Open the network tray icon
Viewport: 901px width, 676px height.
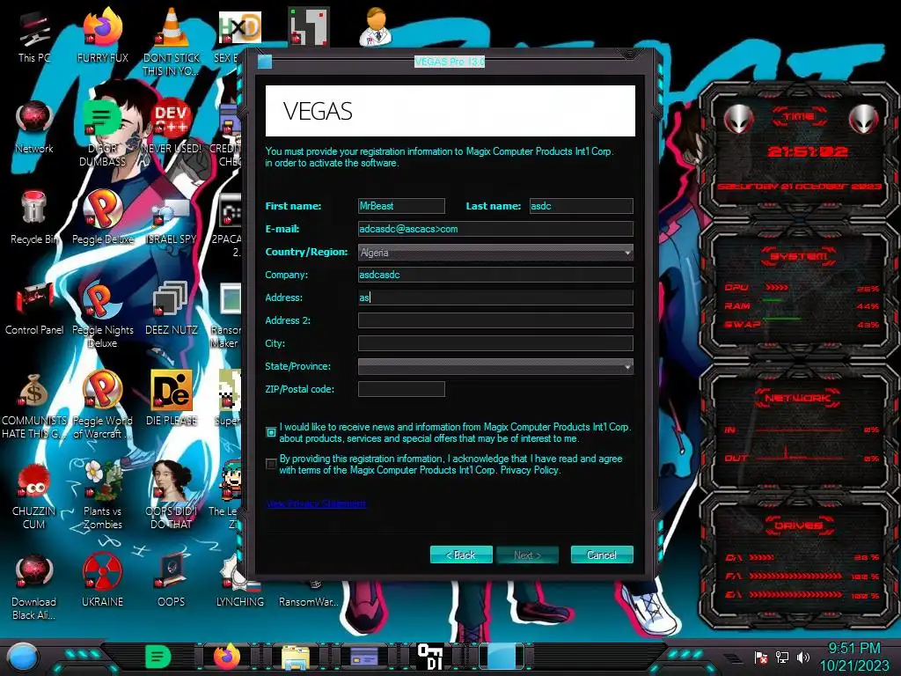click(782, 657)
